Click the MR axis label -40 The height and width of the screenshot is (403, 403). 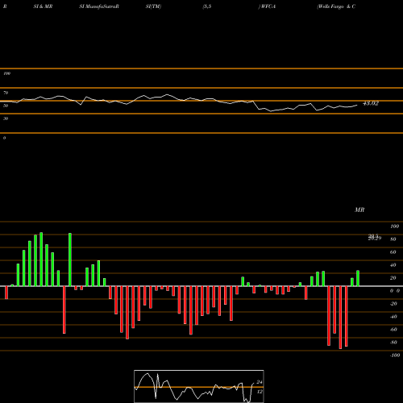pos(393,317)
